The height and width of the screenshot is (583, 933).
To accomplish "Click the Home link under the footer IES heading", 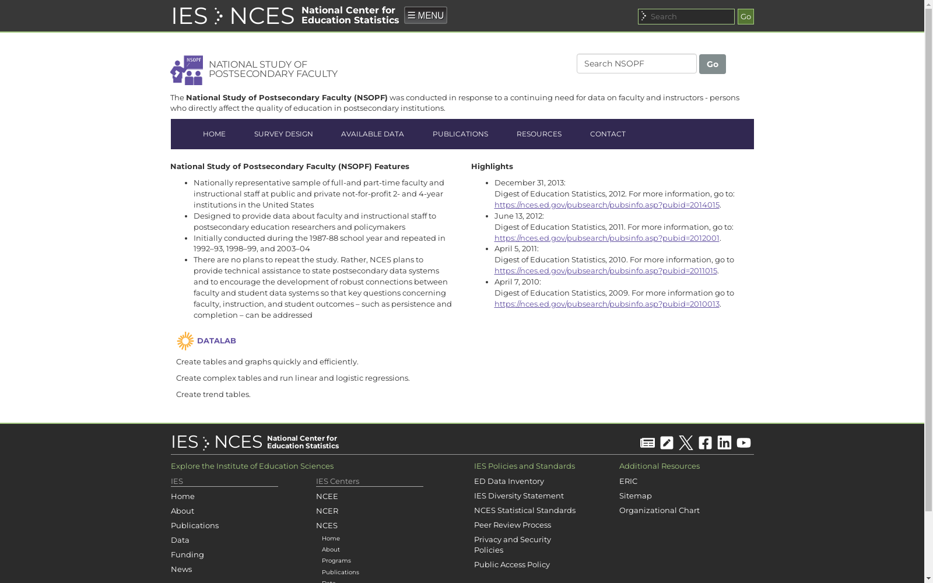I will pos(183,496).
